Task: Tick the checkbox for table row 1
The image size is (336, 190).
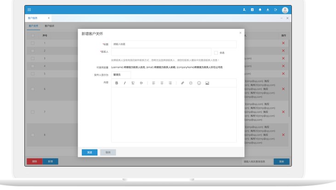Action: pos(33,43)
